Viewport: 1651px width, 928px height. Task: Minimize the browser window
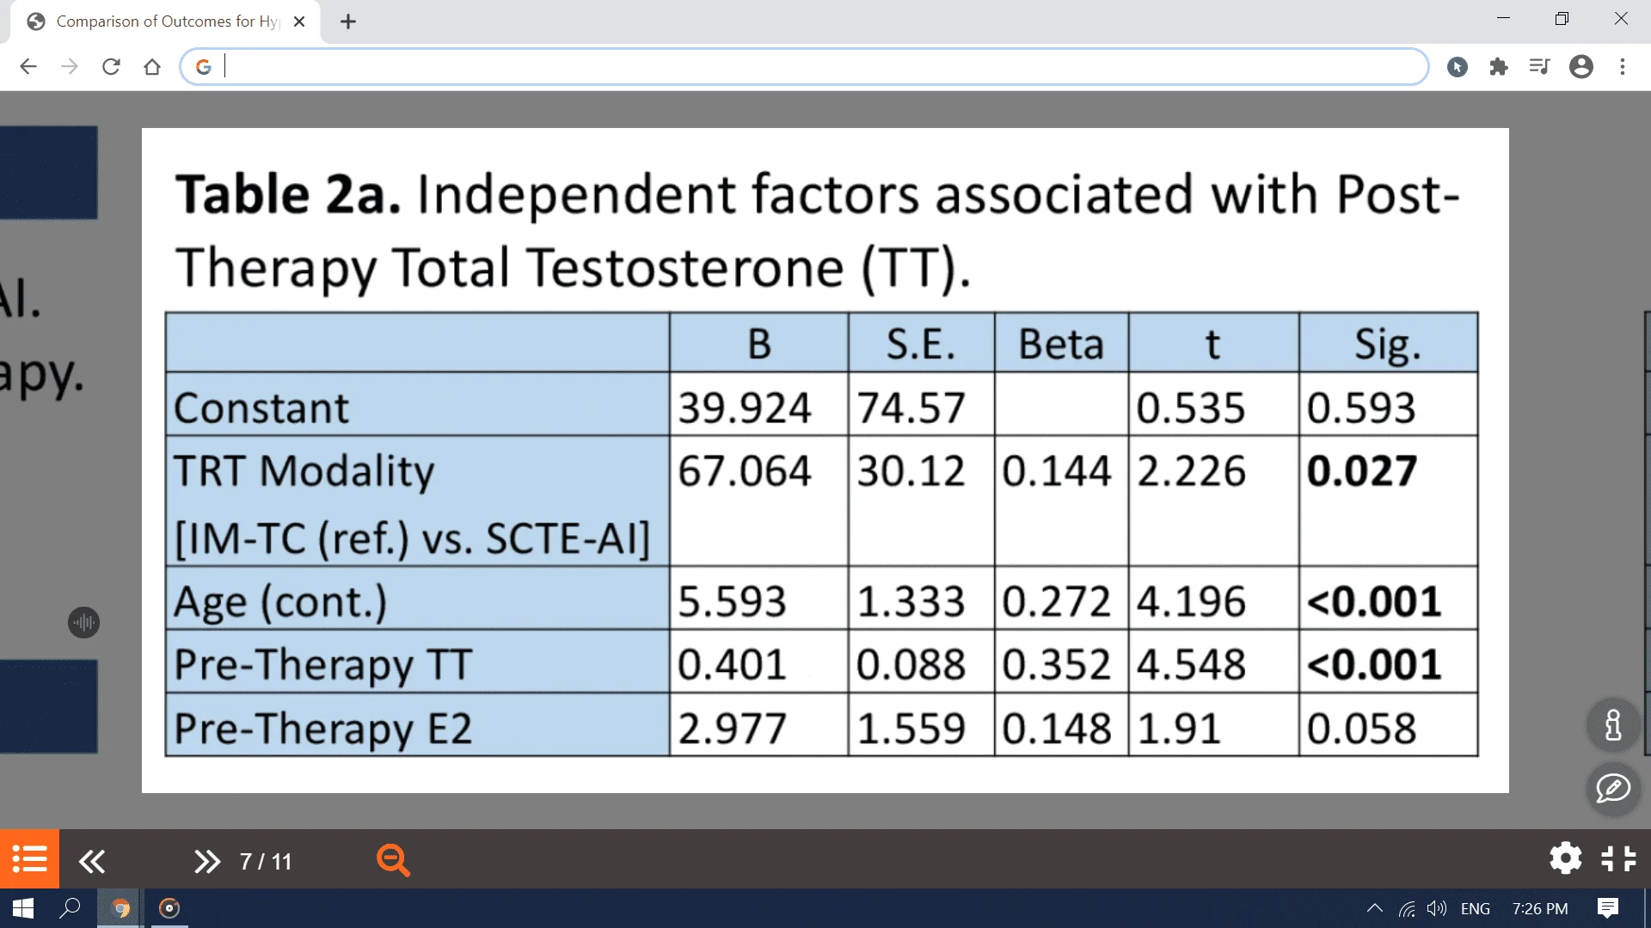(1503, 18)
